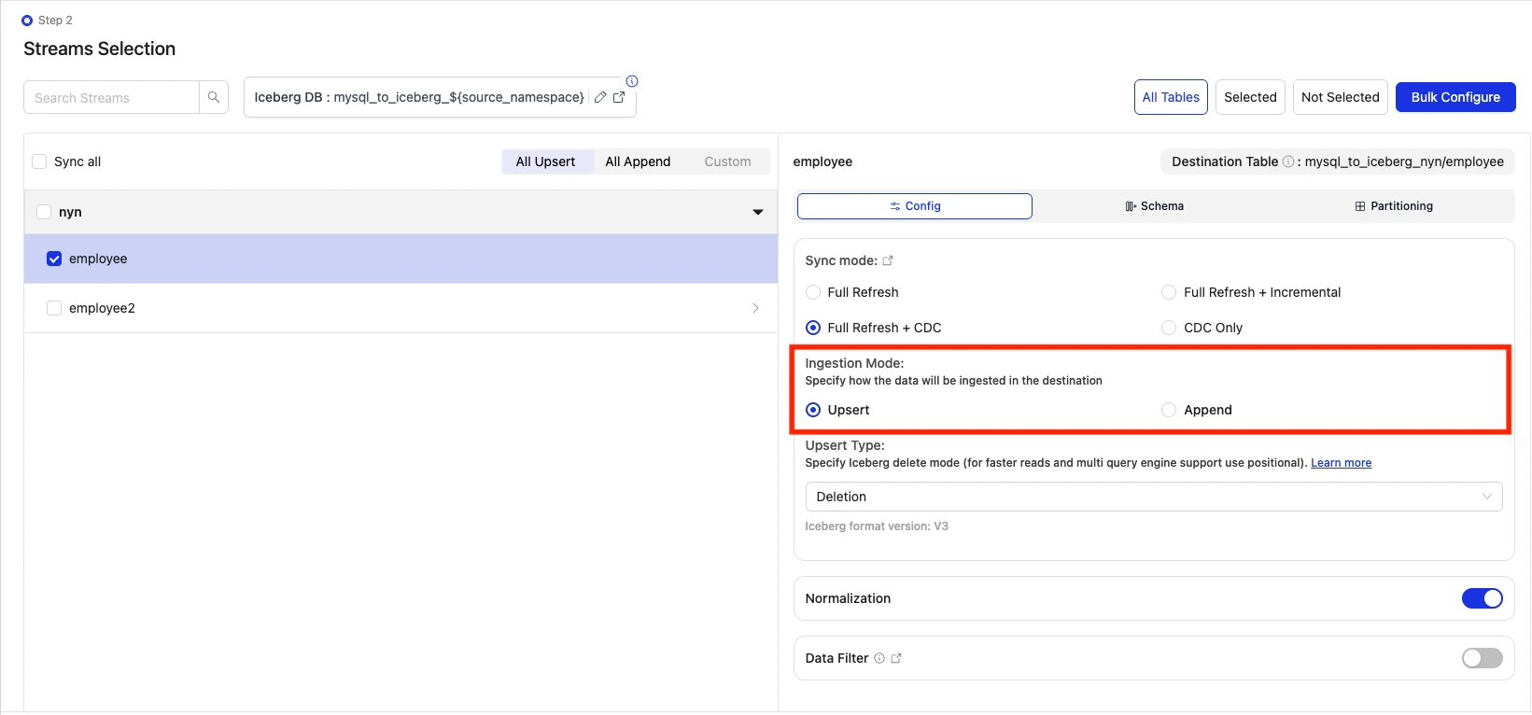
Task: Open Sync mode documentation link icon
Action: 888,260
